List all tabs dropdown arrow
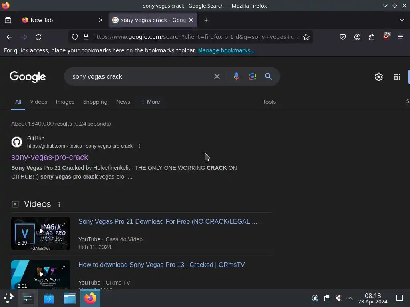Image resolution: width=410 pixels, height=307 pixels. tap(402, 20)
